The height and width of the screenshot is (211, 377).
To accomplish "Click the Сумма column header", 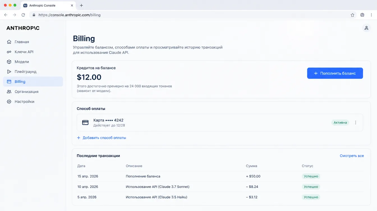I will tap(252, 166).
